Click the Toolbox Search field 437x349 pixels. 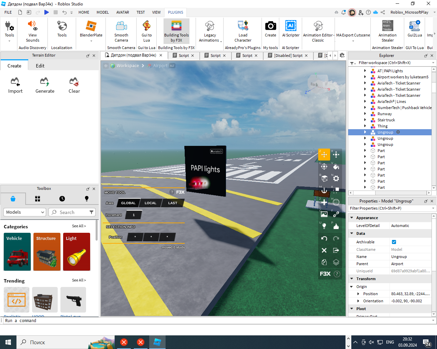[72, 212]
